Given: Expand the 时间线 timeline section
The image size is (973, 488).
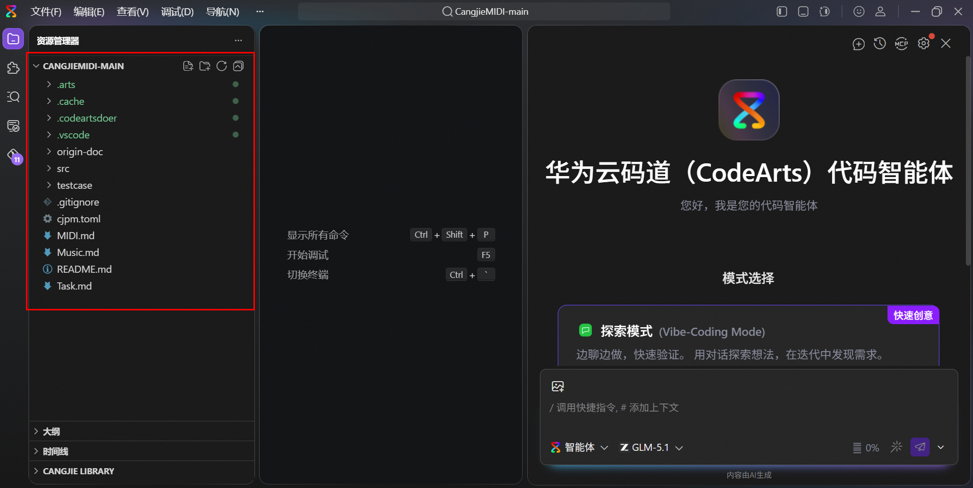Looking at the screenshot, I should [141, 451].
